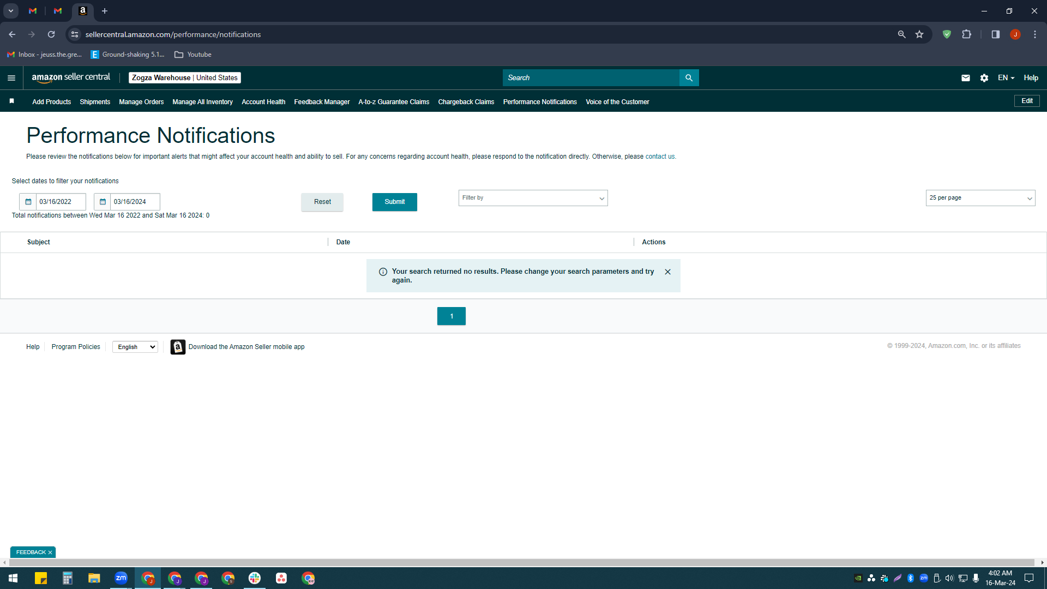Screen dimensions: 1047x589
Task: Click the Seller Central search box
Action: [x=591, y=78]
